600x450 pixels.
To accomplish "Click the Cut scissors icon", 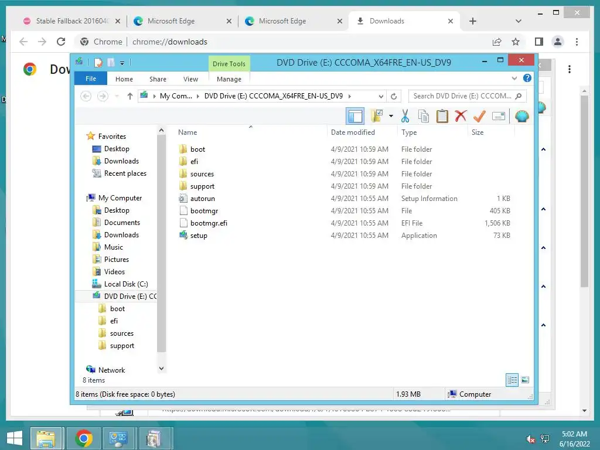I will 405,116.
